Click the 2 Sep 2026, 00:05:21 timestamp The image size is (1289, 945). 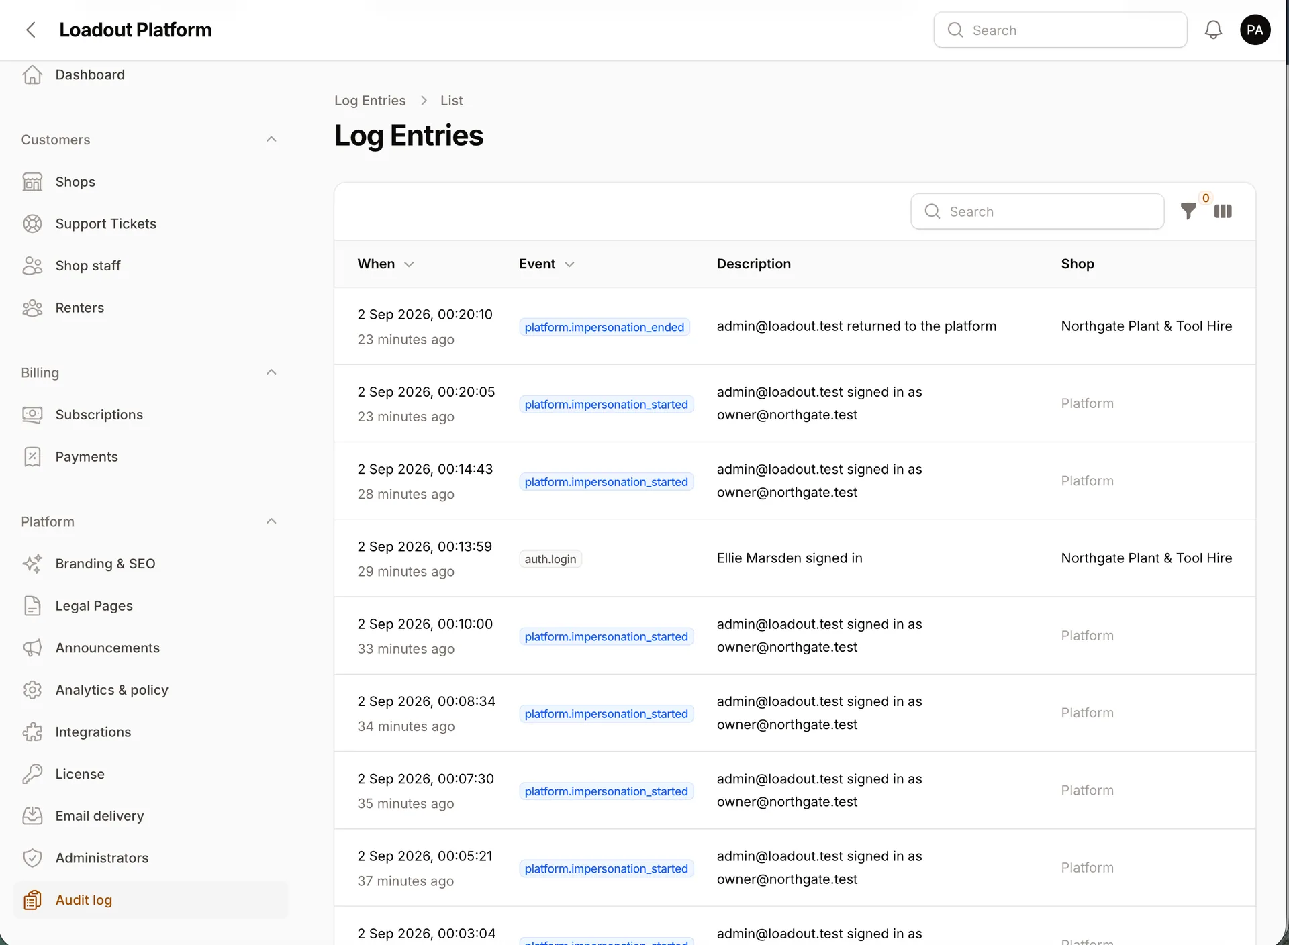click(x=425, y=856)
